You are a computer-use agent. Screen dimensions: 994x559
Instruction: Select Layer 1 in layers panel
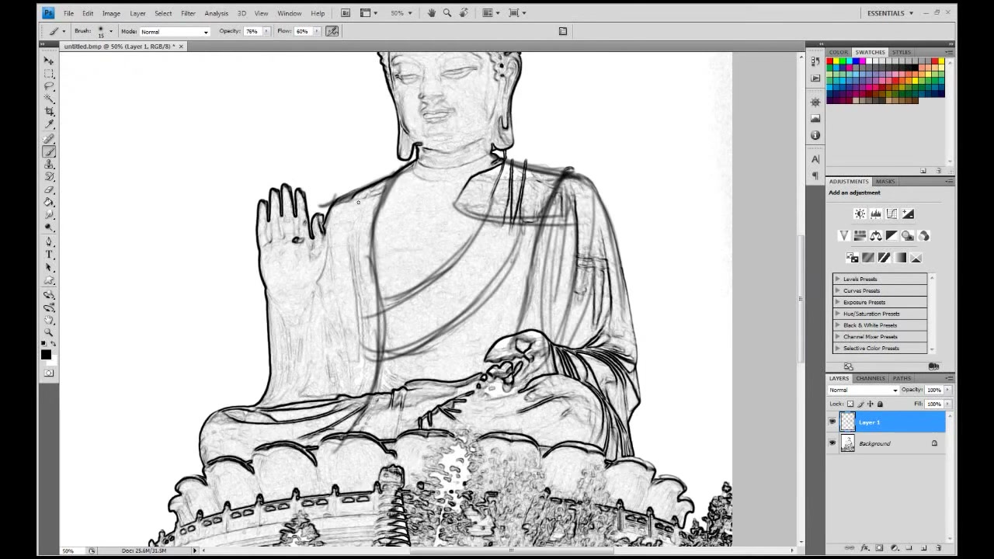pyautogui.click(x=892, y=422)
